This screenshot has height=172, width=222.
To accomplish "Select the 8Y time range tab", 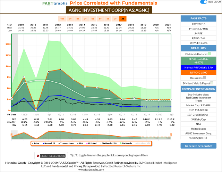I will tap(78, 19).
